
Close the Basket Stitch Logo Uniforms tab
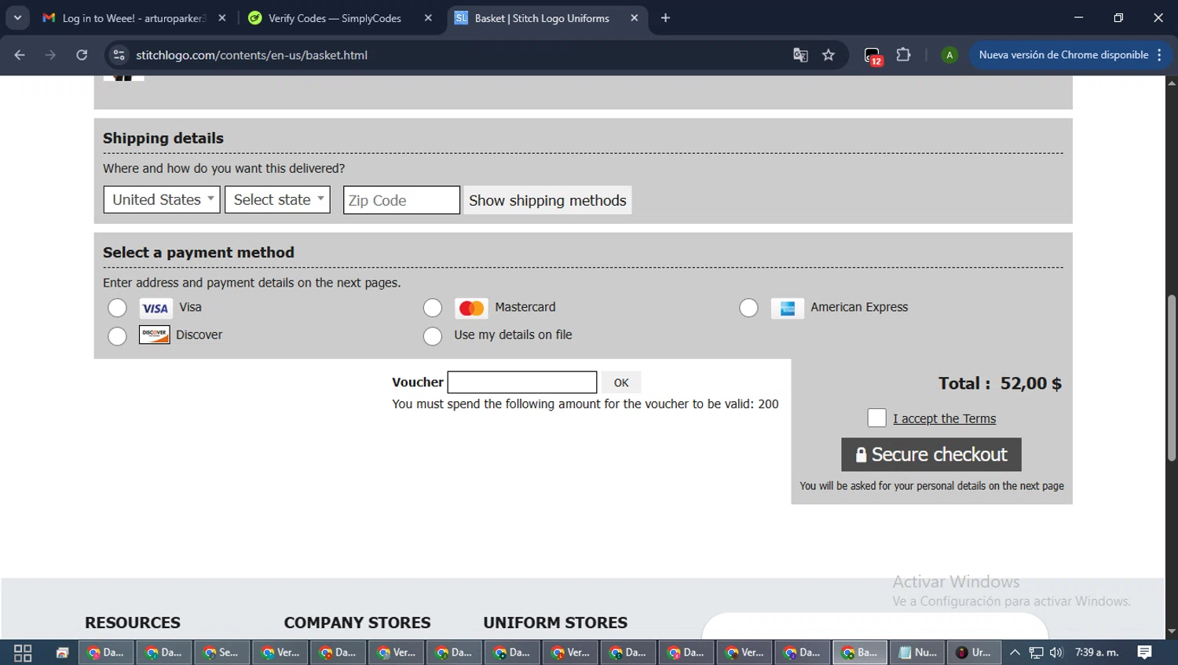(x=635, y=18)
